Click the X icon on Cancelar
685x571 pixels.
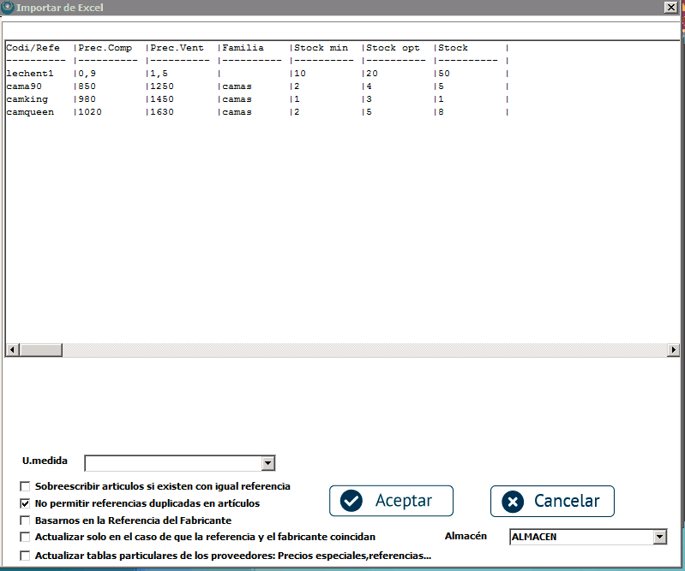point(512,502)
